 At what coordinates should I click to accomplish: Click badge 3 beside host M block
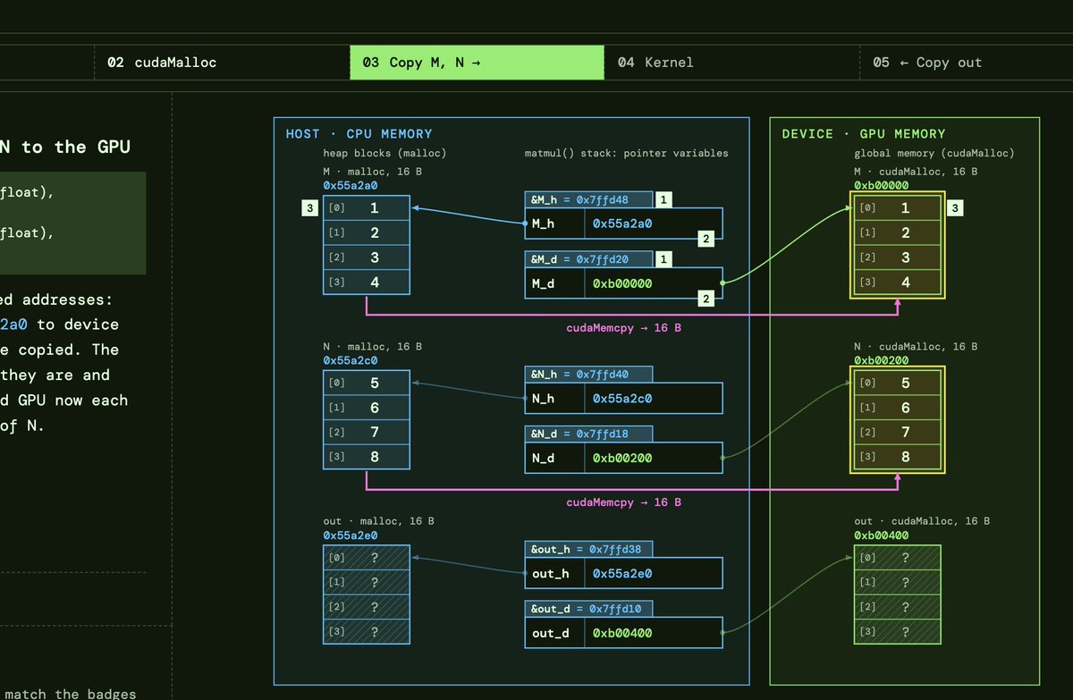pos(309,209)
